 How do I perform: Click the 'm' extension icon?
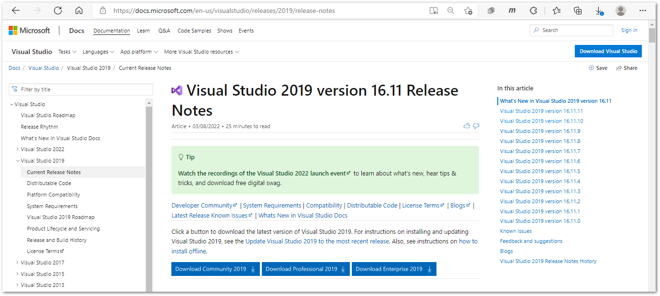pyautogui.click(x=512, y=11)
